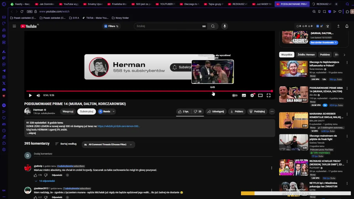Toggle the autoplay switch in the player
The width and height of the screenshot is (354, 199).
coord(235,95)
